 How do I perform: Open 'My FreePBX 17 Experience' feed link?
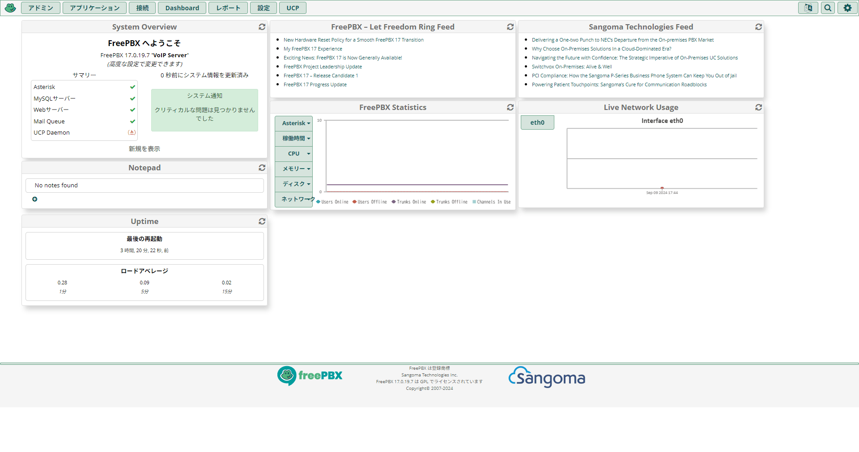(x=313, y=49)
